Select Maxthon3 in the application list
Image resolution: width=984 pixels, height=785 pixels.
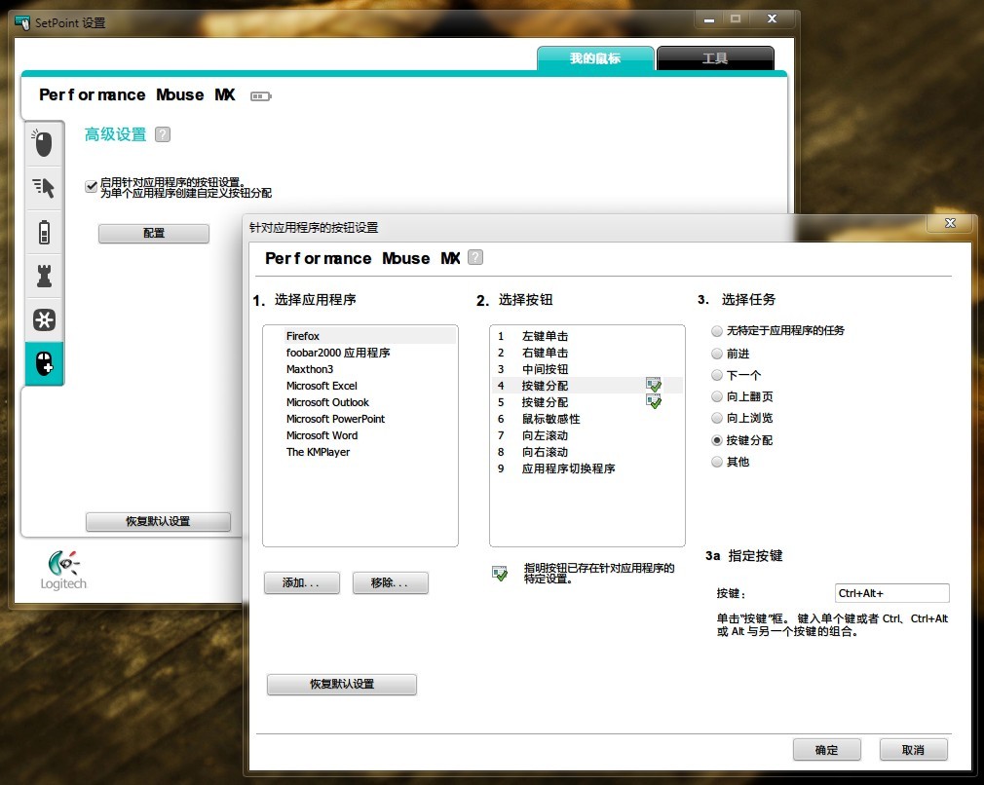[360, 369]
